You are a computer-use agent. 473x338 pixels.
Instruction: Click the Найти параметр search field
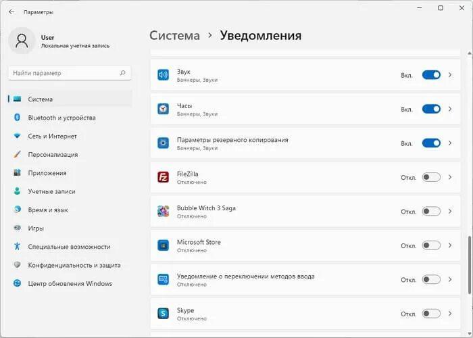tap(64, 72)
